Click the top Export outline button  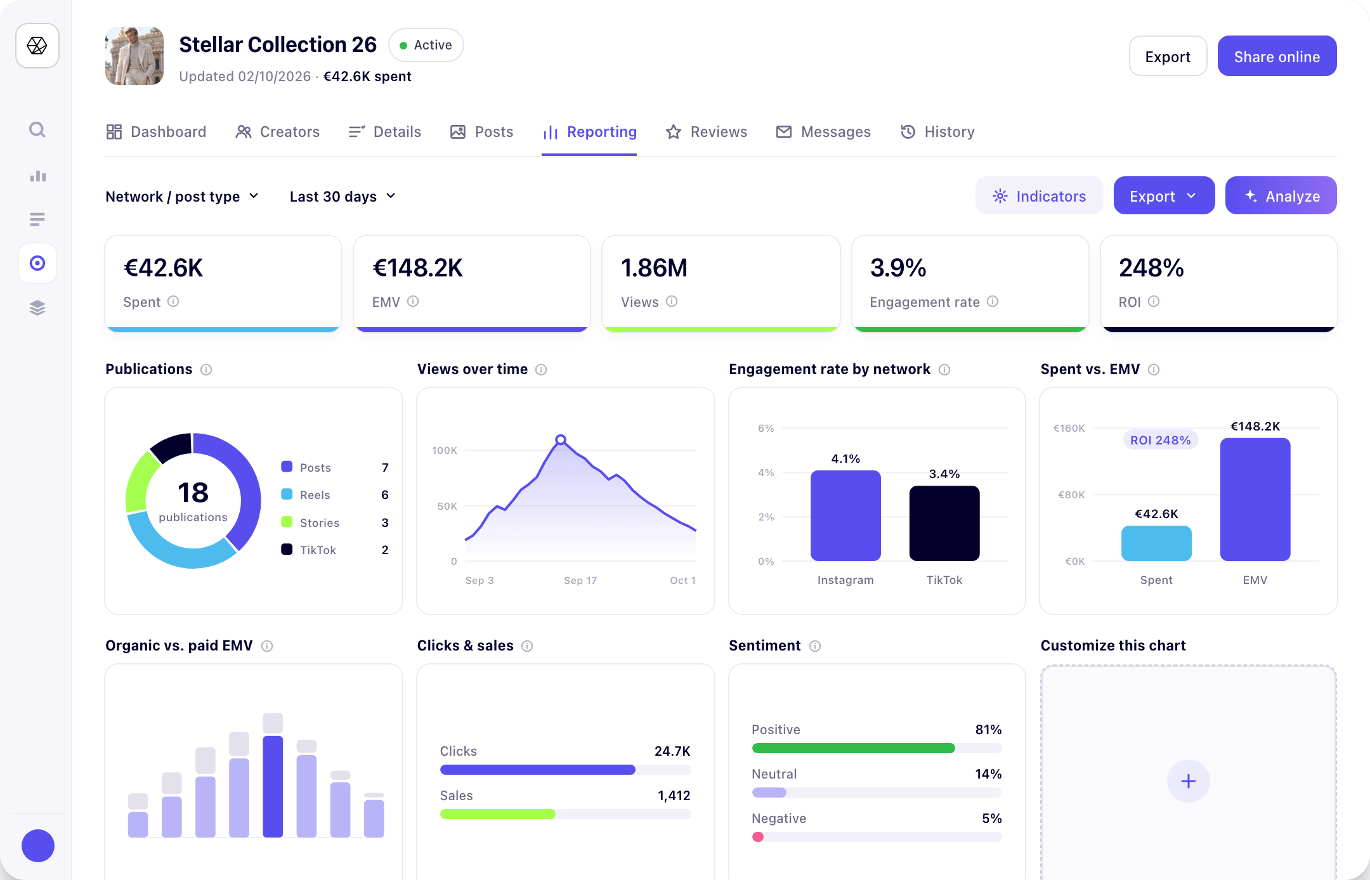[x=1168, y=56]
